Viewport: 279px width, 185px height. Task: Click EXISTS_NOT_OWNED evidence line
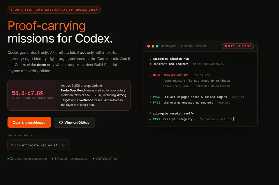tap(196, 86)
